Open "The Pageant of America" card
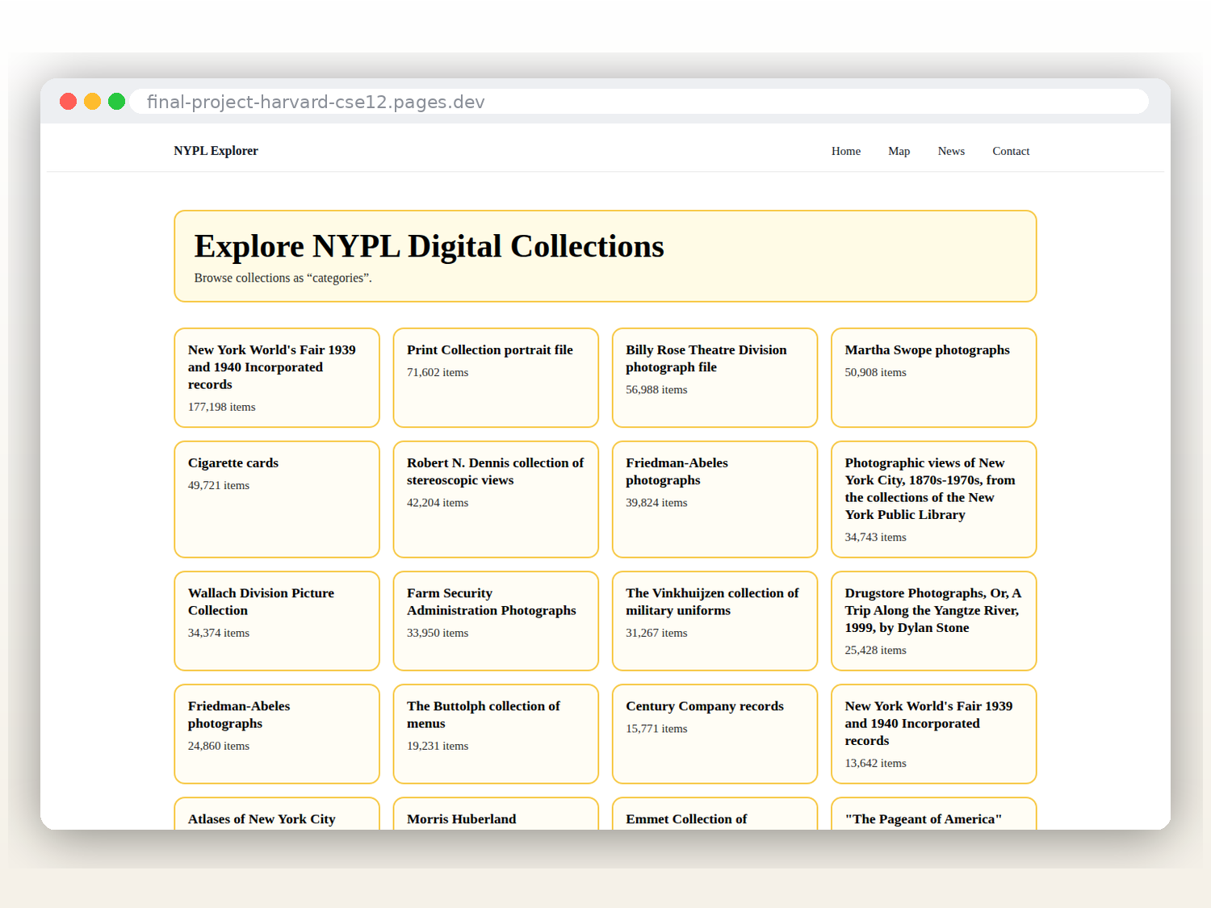The height and width of the screenshot is (908, 1211). (x=933, y=814)
